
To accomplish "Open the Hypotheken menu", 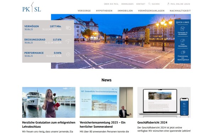I will pyautogui.click(x=104, y=11).
